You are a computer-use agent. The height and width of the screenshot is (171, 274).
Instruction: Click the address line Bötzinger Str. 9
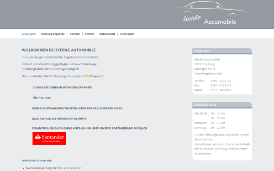pyautogui.click(x=205, y=69)
